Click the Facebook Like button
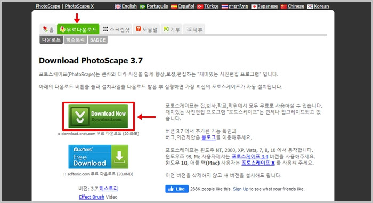The width and height of the screenshot is (373, 203). pyautogui.click(x=177, y=189)
